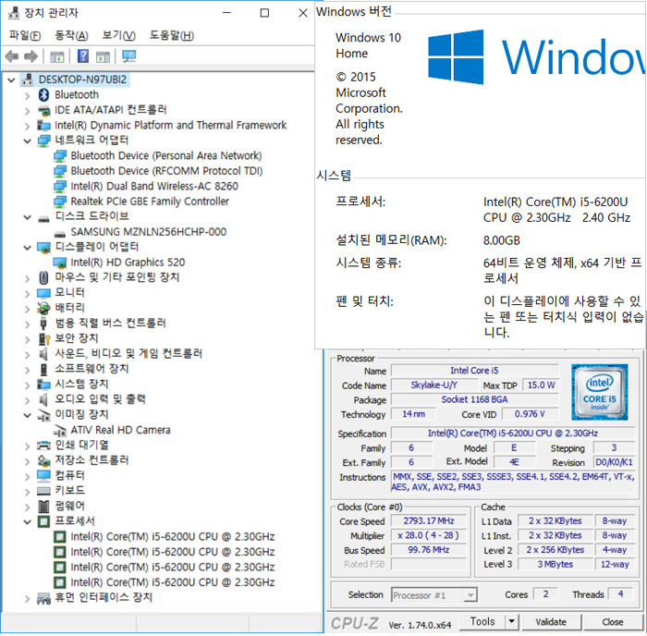647x636 pixels.
Task: Collapse the 디스크 드라이브 category
Action: (27, 217)
